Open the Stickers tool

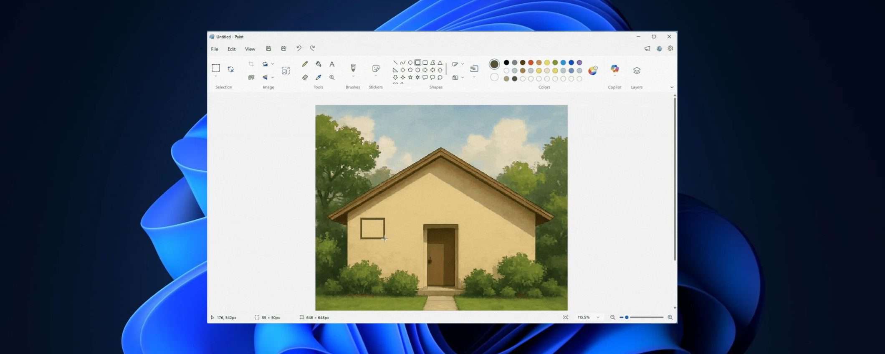tap(376, 68)
